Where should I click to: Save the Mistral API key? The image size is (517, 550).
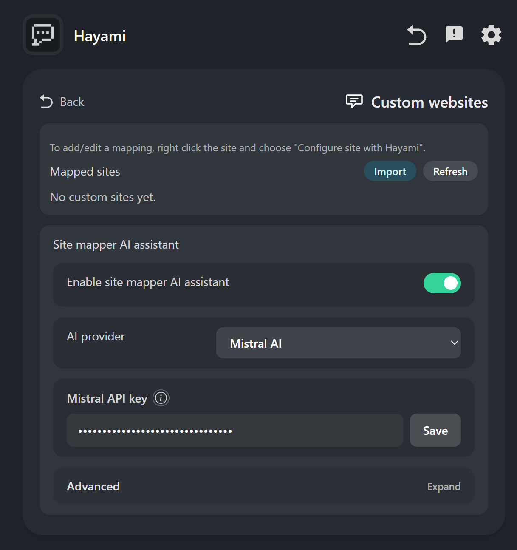(x=435, y=430)
